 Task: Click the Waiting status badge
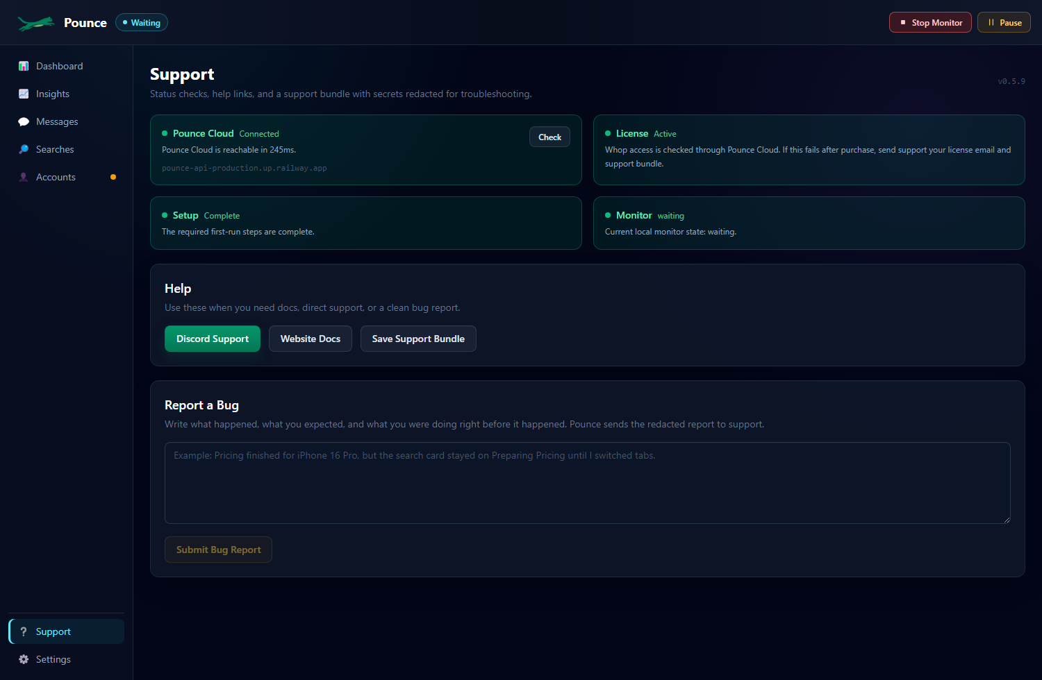[142, 22]
